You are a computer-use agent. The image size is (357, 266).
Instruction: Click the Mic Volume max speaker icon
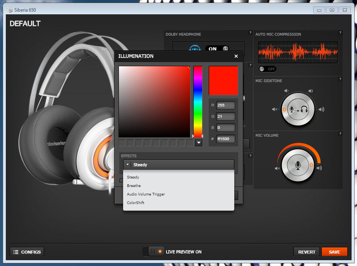(319, 168)
